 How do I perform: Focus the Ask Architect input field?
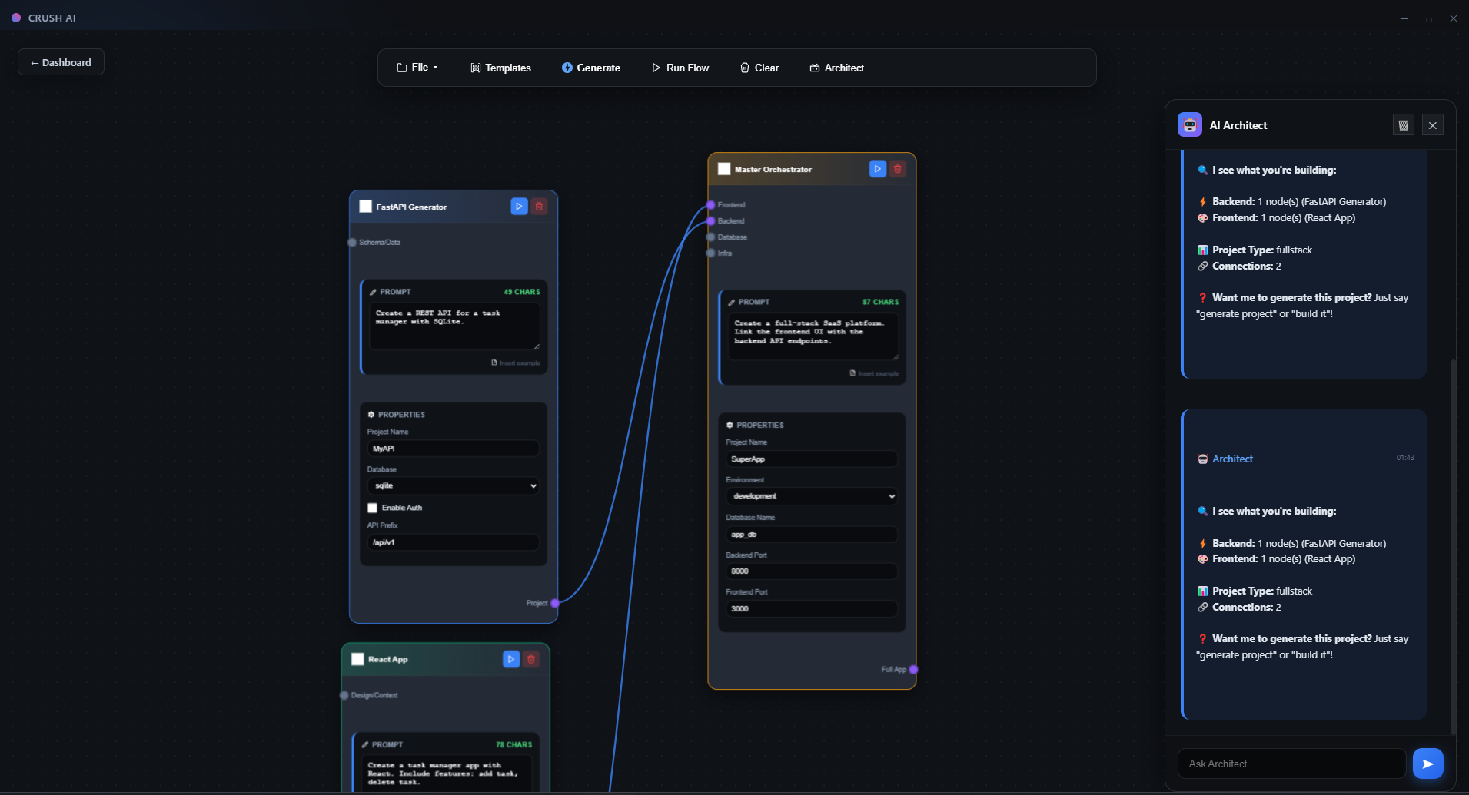1291,764
